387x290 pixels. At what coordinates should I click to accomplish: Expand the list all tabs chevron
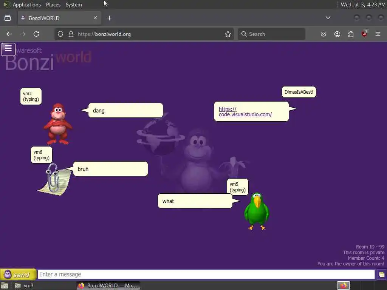coord(328,18)
